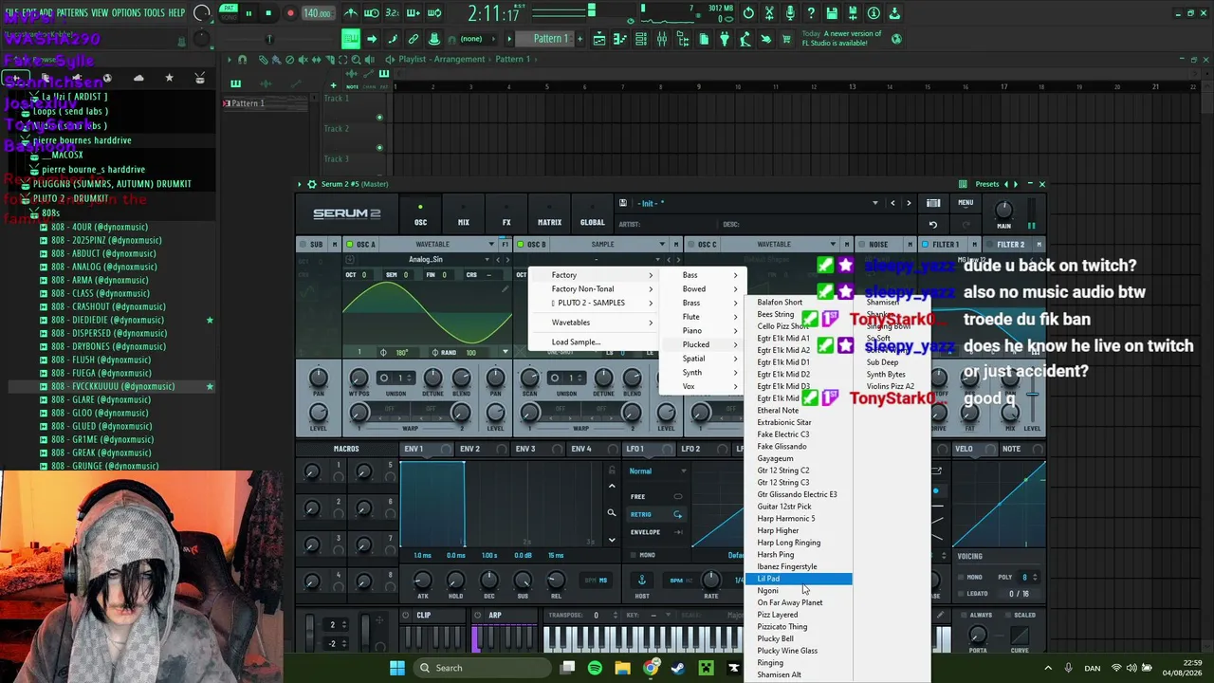
Task: Click the LFO RATE knob
Action: 710,580
